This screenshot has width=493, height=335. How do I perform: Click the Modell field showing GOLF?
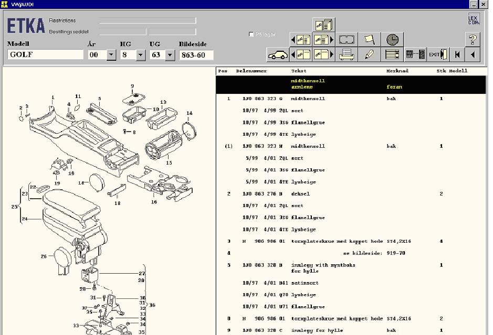coord(46,55)
